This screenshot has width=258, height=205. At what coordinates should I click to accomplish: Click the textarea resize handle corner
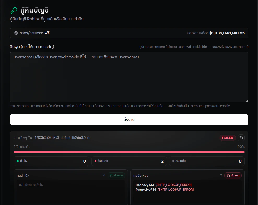coord(247,101)
